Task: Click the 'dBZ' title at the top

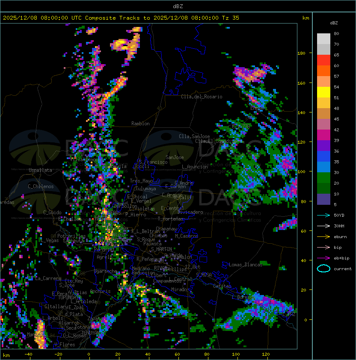Action: 178,6
